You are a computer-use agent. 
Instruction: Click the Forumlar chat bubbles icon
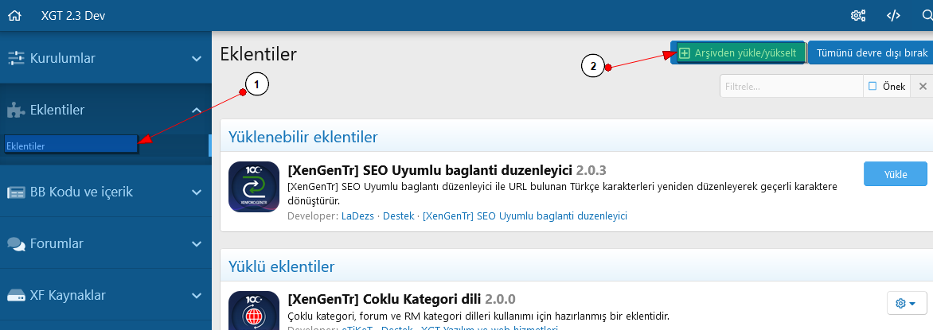point(15,244)
